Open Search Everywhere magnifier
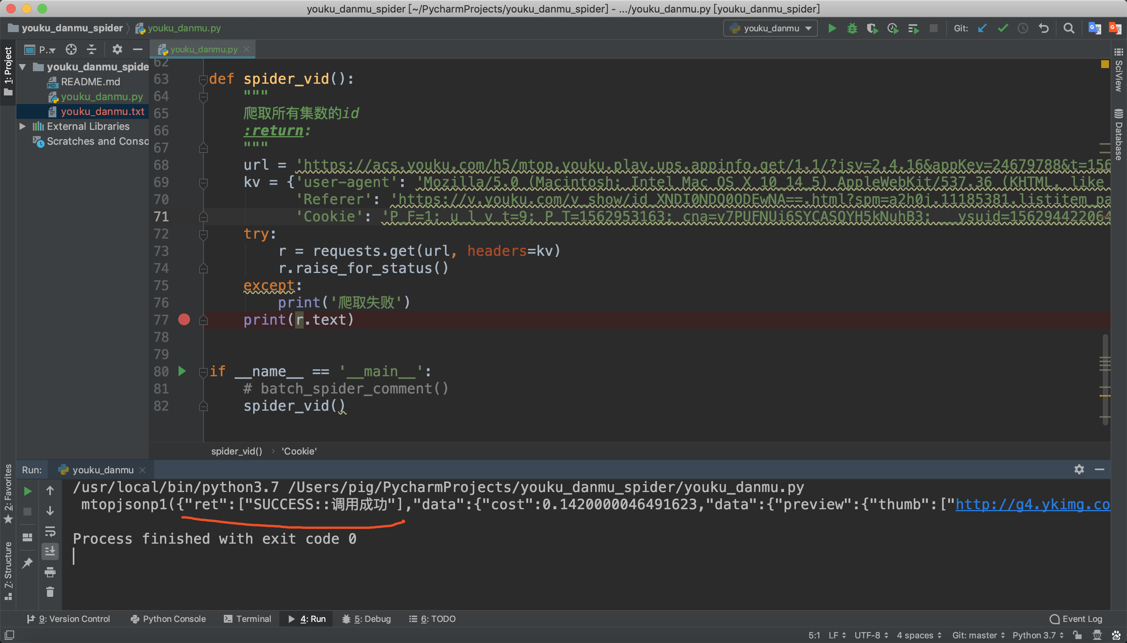This screenshot has width=1127, height=643. (1069, 28)
